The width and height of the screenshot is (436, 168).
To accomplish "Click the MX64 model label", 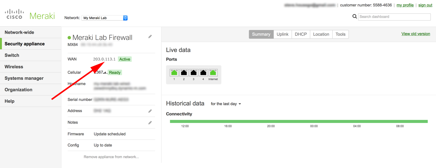I will [x=73, y=45].
